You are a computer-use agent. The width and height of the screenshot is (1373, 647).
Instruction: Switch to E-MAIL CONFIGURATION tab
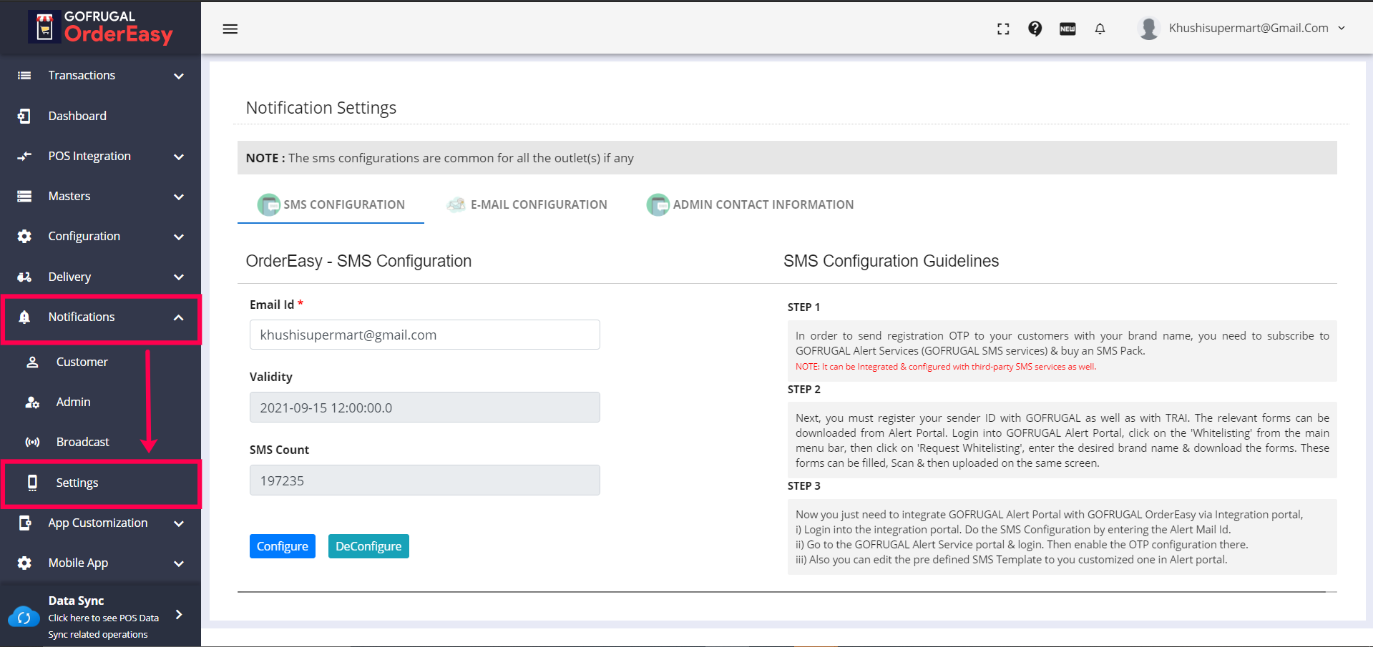click(x=527, y=205)
